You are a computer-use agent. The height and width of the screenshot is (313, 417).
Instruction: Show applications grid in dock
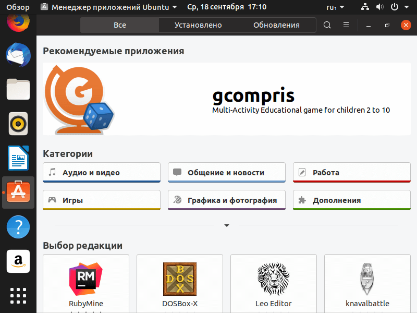point(18,296)
